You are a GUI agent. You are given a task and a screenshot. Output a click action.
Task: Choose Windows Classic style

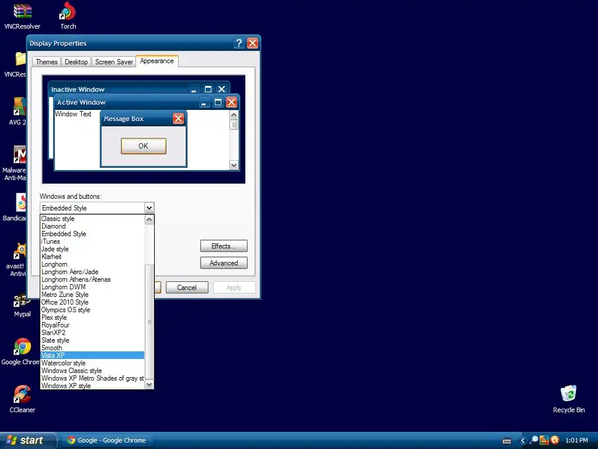pos(92,371)
